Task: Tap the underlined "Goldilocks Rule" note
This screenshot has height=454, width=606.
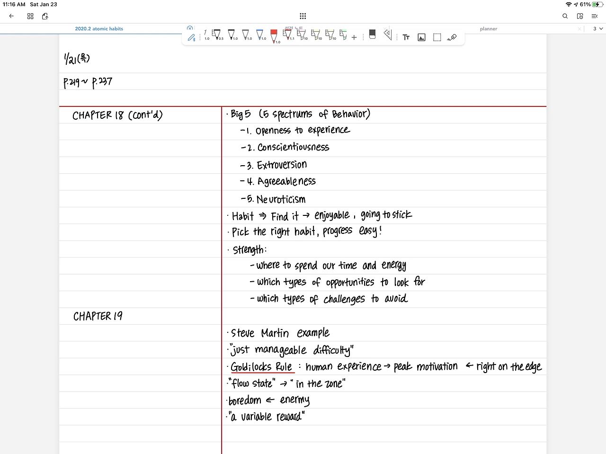Action: (262, 367)
